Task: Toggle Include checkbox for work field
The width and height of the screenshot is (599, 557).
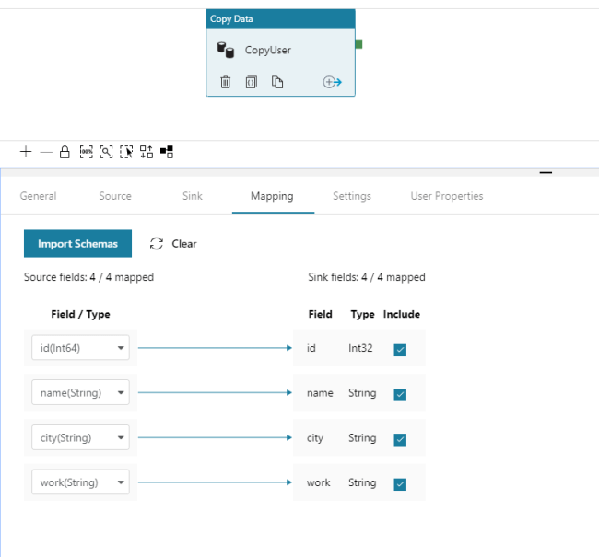Action: pos(400,484)
